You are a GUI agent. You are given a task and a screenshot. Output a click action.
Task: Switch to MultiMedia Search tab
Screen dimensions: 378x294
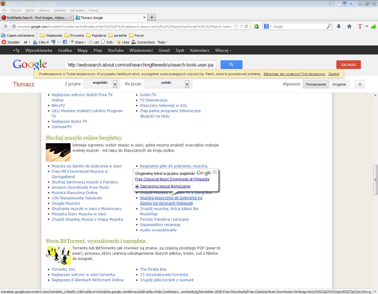coord(37,17)
